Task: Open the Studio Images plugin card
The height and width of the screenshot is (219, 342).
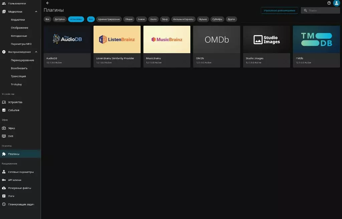Action: click(267, 46)
